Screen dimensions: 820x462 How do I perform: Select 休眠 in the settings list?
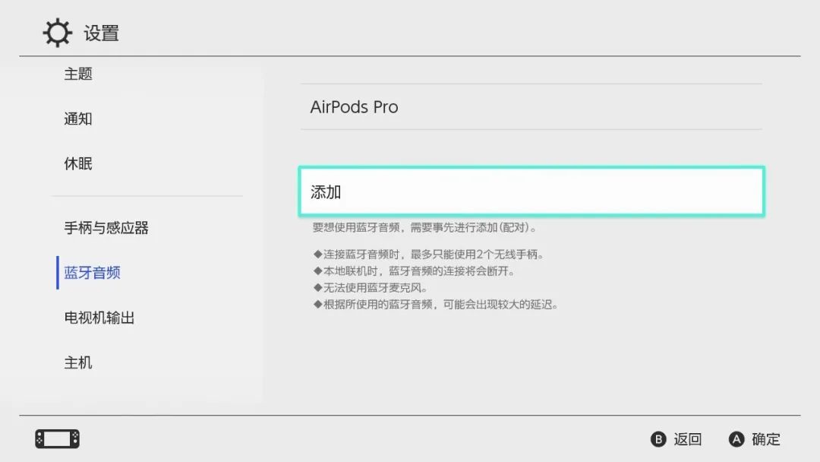tap(77, 163)
